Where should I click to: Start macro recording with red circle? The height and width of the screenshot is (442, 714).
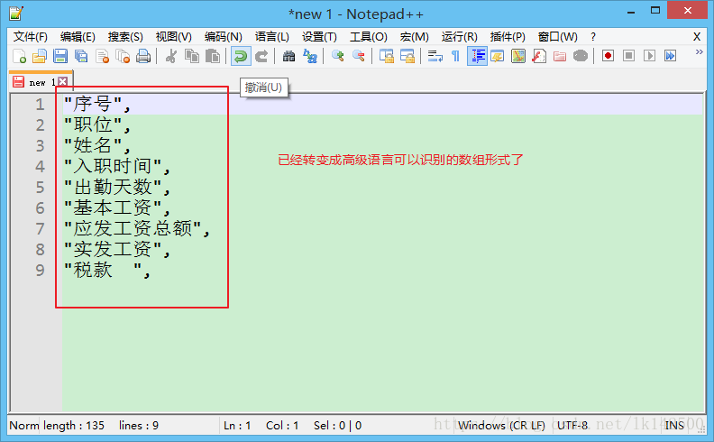608,56
